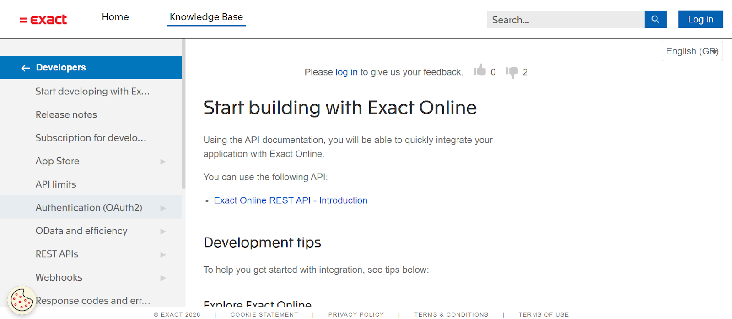
Task: Expand the REST APIs submenu arrow
Action: click(x=163, y=254)
